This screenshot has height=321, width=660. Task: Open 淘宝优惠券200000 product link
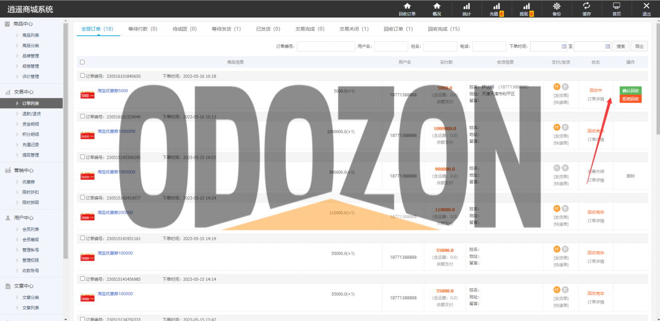point(115,212)
